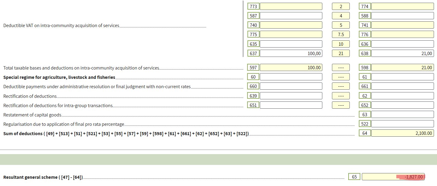Click the box 740 input field

click(x=291, y=25)
